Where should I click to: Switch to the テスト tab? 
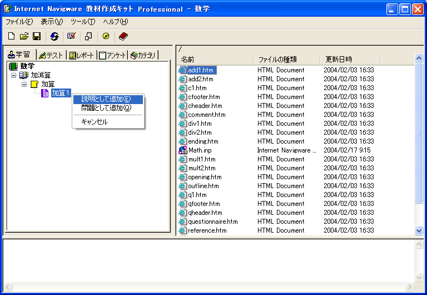pos(51,55)
